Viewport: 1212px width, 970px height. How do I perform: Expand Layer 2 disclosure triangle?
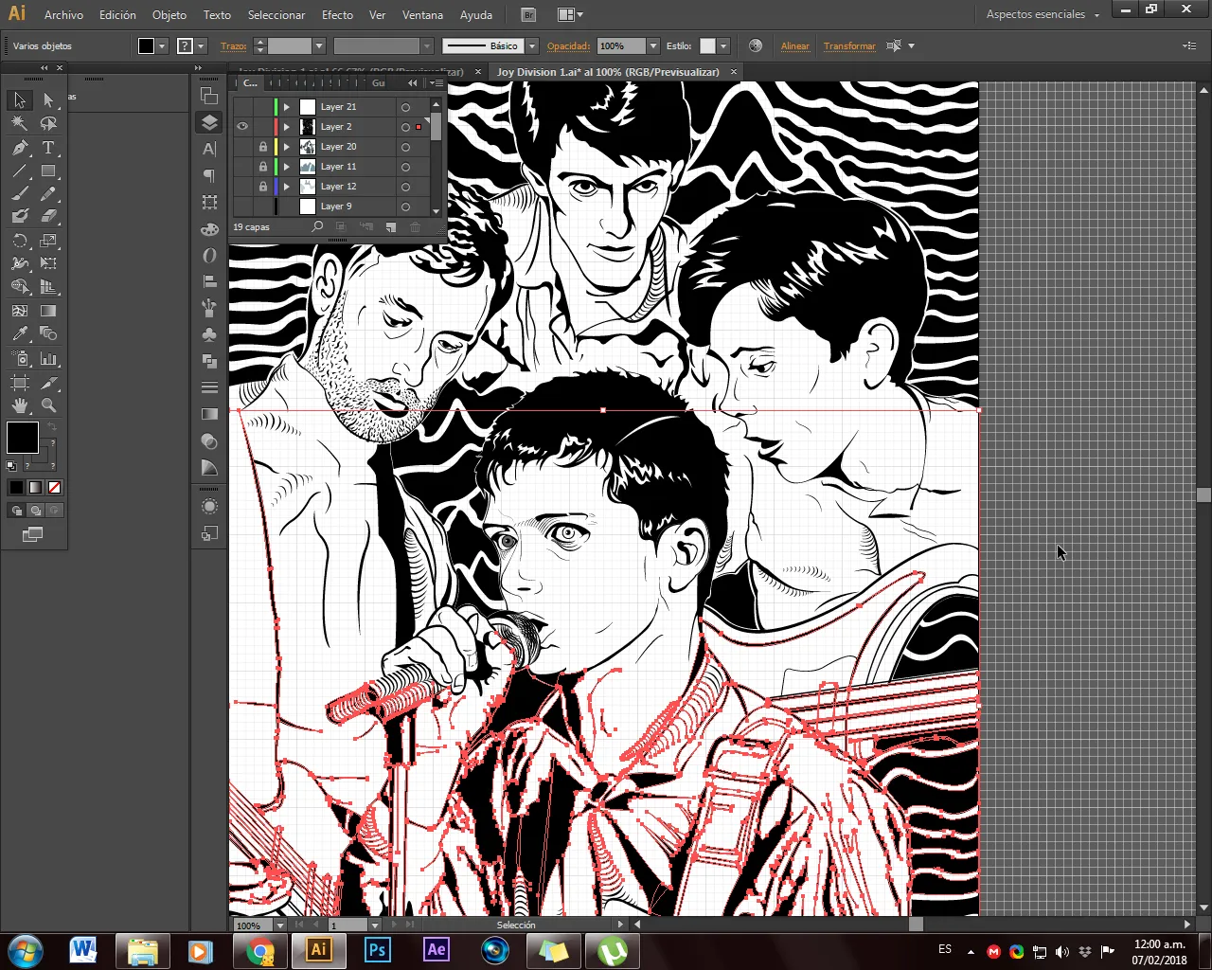click(x=287, y=127)
